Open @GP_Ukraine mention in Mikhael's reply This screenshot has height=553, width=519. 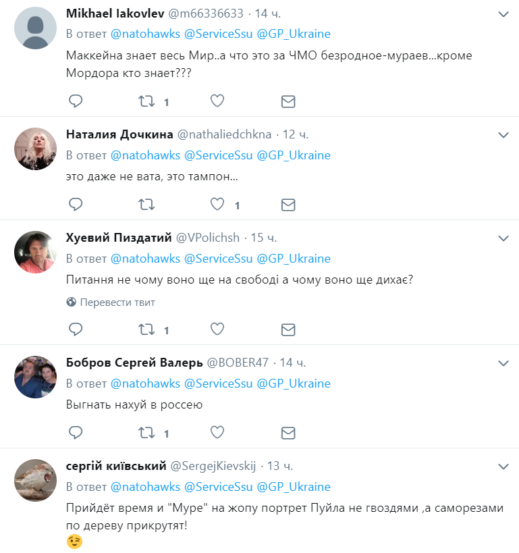pyautogui.click(x=294, y=34)
